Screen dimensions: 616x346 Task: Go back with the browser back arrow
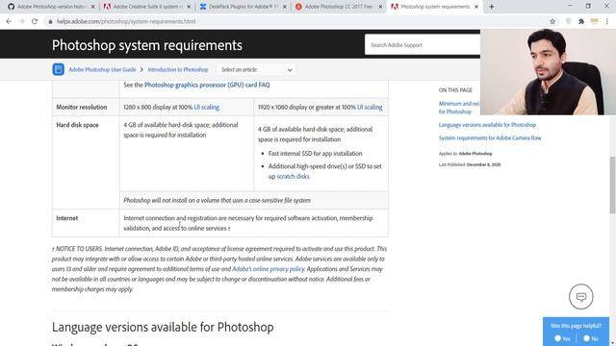pyautogui.click(x=9, y=21)
